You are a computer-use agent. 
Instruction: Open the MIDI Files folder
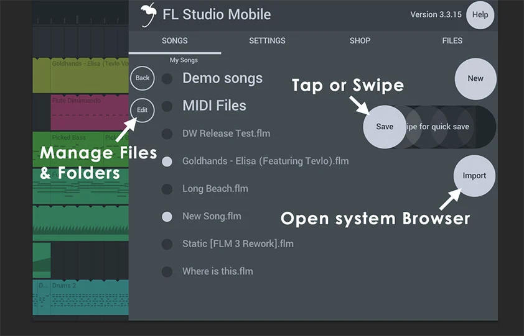click(x=214, y=106)
